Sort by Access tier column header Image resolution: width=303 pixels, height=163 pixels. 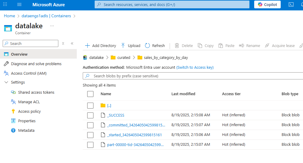click(x=231, y=94)
